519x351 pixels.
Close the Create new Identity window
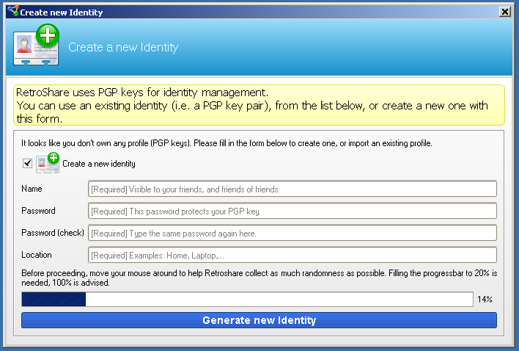pos(505,12)
